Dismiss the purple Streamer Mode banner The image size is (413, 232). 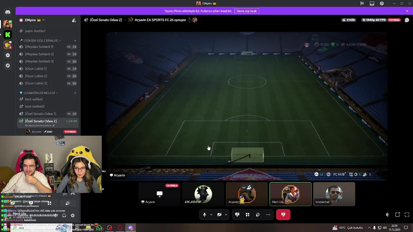pyautogui.click(x=407, y=11)
